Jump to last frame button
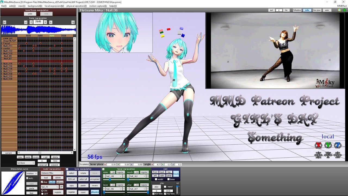Viewport: 348px width, 196px height. pos(73,22)
